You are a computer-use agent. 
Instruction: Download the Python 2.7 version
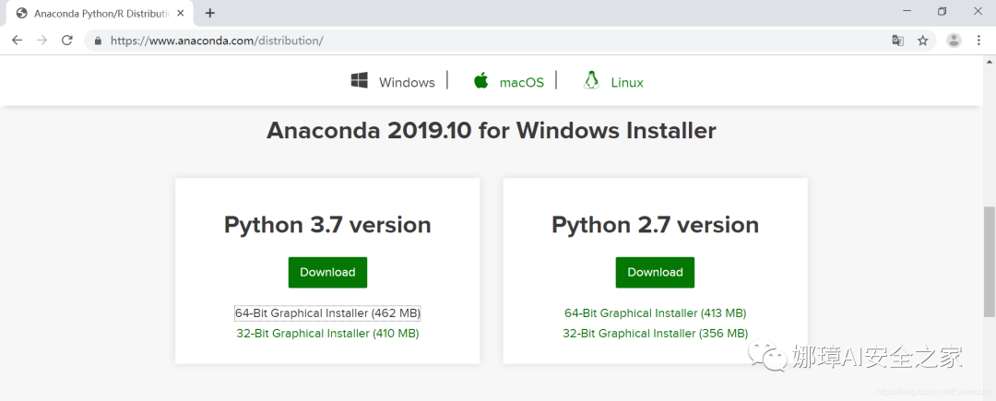point(655,272)
